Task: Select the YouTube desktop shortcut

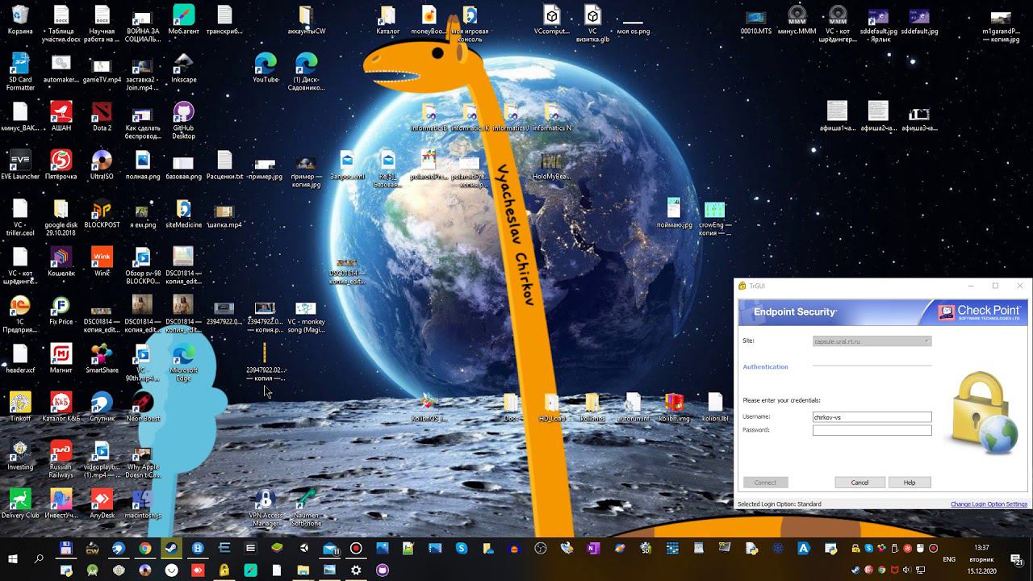Action: pos(266,69)
